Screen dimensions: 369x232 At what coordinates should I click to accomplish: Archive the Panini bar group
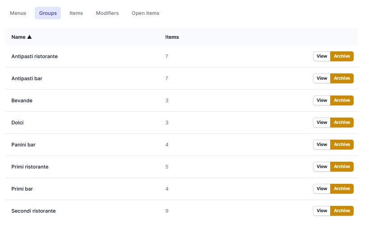342,145
